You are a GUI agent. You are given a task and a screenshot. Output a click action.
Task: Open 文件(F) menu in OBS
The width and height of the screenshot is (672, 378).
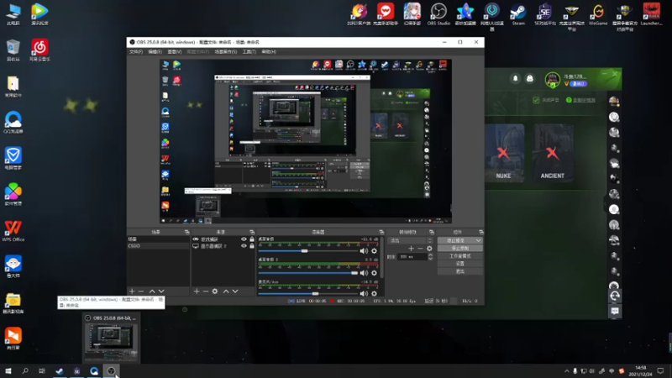[x=136, y=51]
